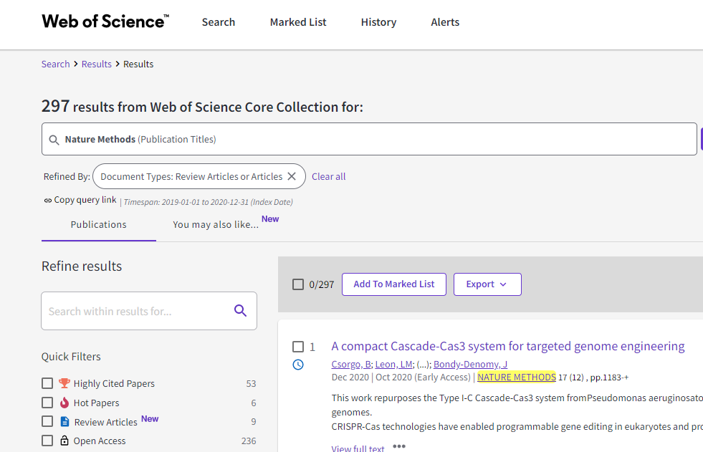Click the Web of Science logo
The image size is (703, 452).
point(105,21)
